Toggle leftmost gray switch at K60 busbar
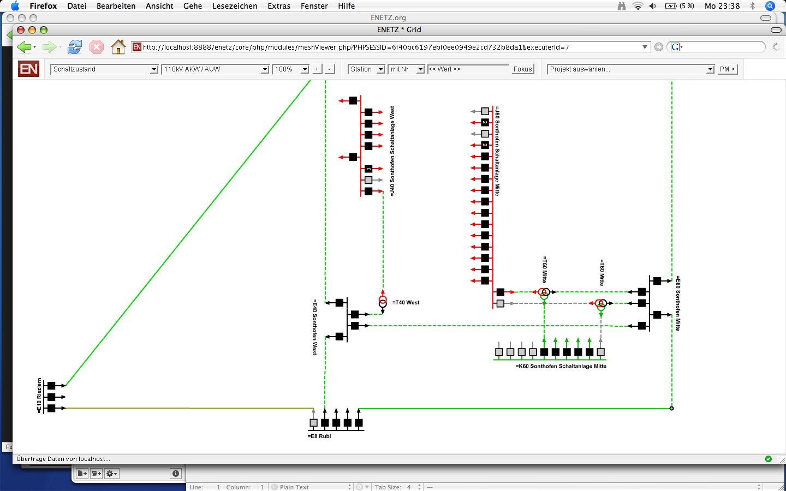Image resolution: width=786 pixels, height=491 pixels. pyautogui.click(x=499, y=352)
